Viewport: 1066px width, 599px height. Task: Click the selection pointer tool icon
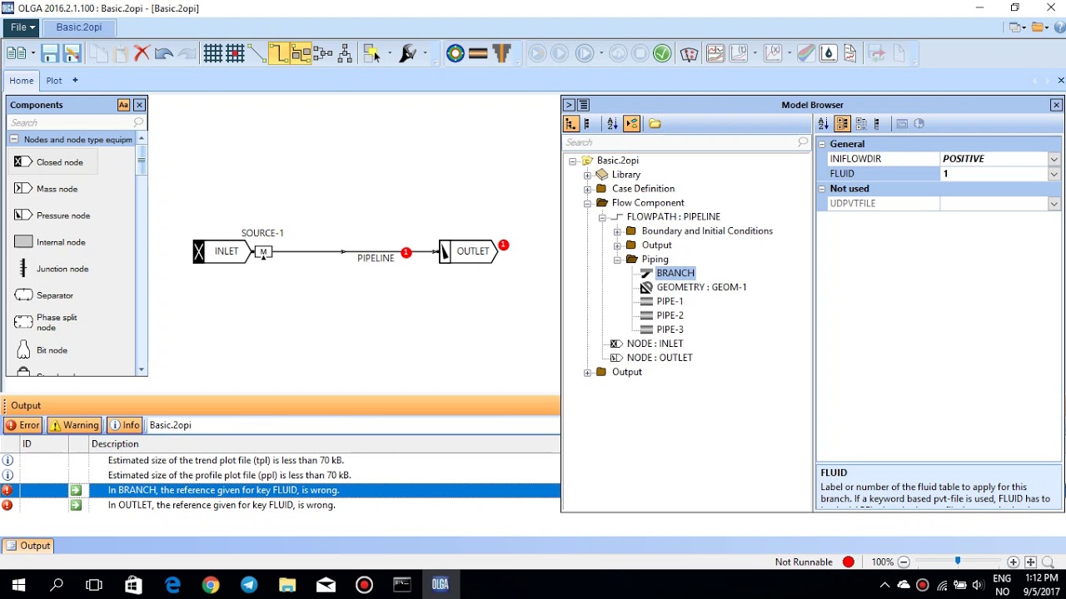371,54
